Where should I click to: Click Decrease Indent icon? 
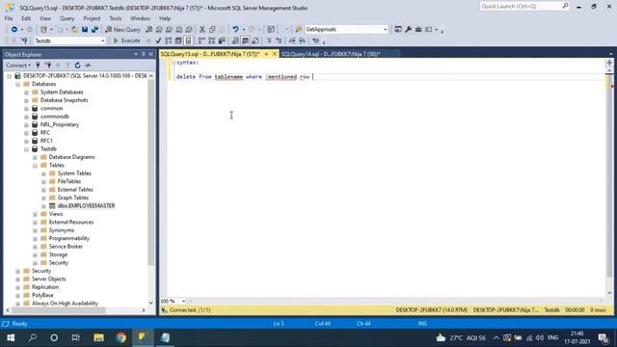coord(292,40)
